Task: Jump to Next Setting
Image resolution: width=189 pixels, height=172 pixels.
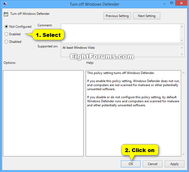Action: (x=147, y=16)
